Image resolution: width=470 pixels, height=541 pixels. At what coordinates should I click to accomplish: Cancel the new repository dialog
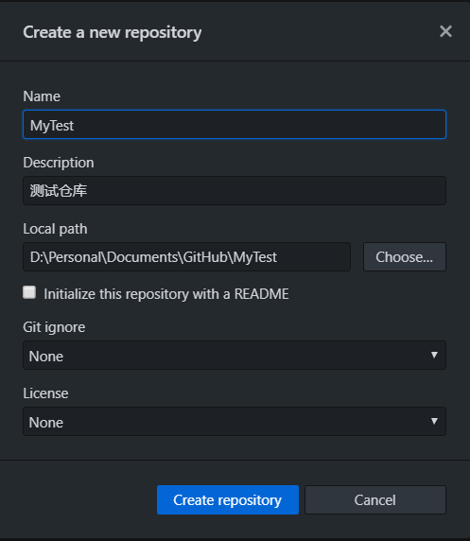(375, 499)
